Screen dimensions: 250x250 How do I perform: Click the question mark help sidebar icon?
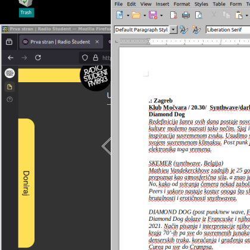(x=10, y=99)
